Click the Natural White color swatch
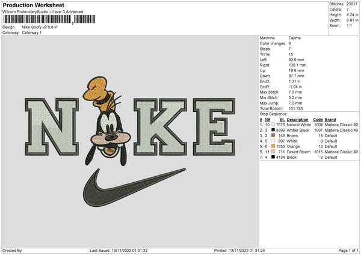The width and height of the screenshot is (361, 255). (x=273, y=124)
